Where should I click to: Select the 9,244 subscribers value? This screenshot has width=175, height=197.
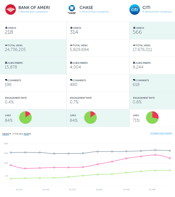(138, 67)
